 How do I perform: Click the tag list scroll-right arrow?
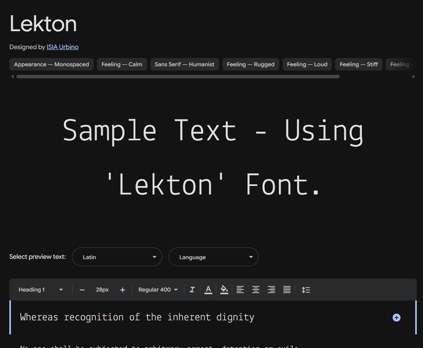[414, 77]
